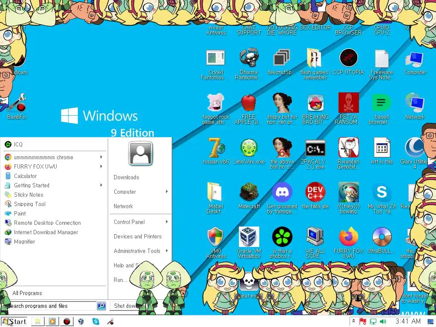Screen dimensions: 436x327
Task: Expand FURRY FOX UWU start menu submenu arrow
Action: point(101,166)
